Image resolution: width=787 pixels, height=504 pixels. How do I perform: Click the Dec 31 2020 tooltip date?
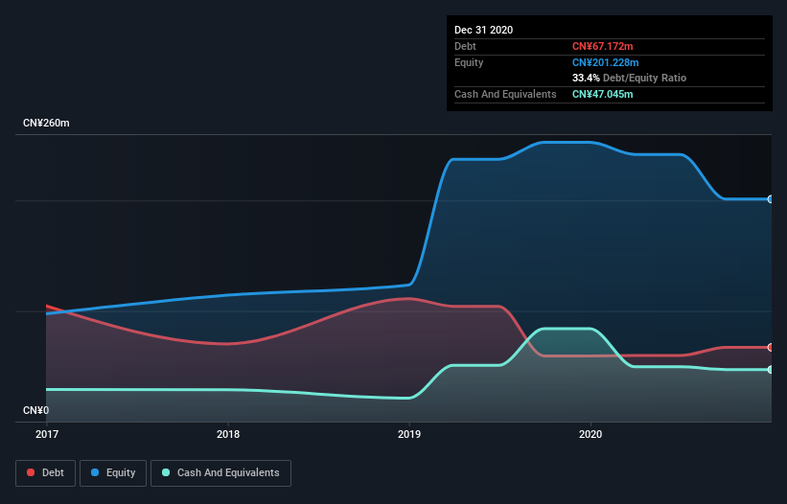(483, 30)
